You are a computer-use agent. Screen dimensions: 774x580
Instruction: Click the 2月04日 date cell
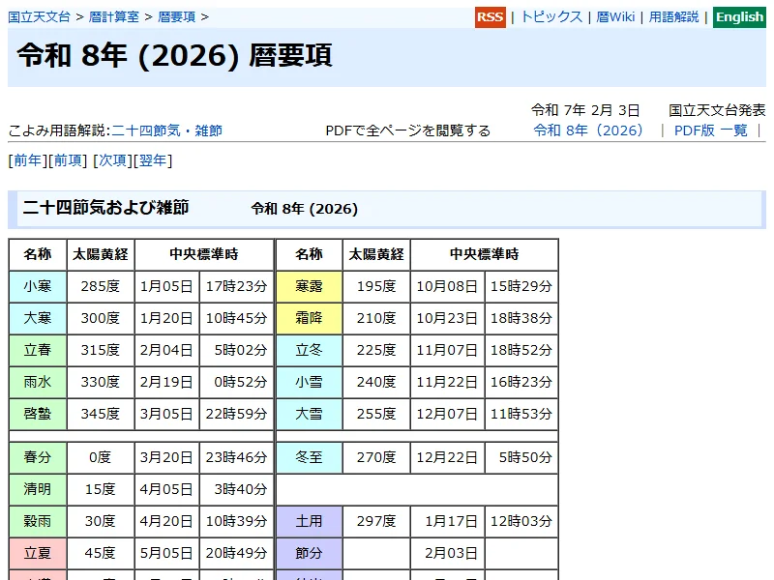coord(166,350)
